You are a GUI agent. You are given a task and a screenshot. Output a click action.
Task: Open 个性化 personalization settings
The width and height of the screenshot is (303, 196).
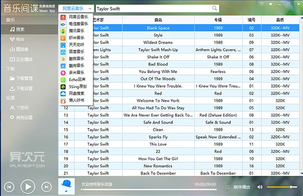19,107
